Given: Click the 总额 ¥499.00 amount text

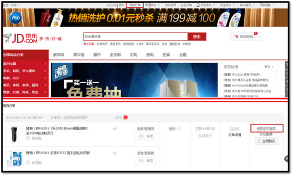Looking at the screenshot, I should (205, 129).
